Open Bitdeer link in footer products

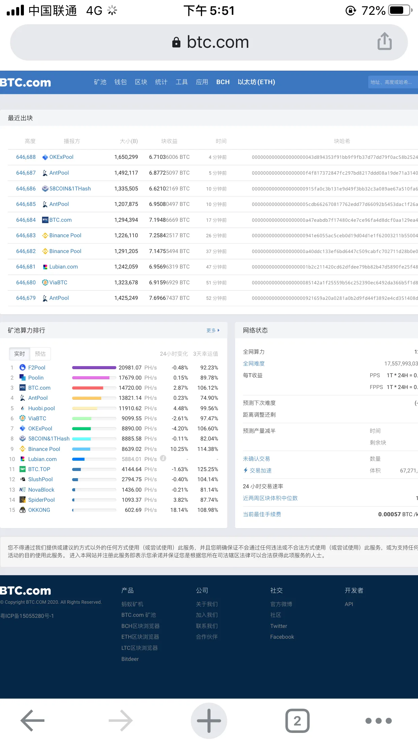(130, 659)
